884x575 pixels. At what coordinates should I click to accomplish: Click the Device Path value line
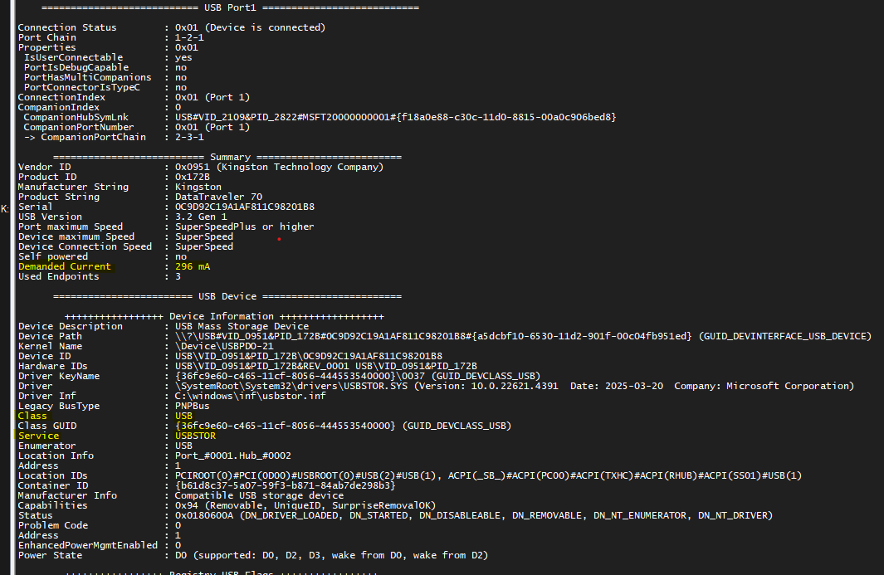(523, 336)
